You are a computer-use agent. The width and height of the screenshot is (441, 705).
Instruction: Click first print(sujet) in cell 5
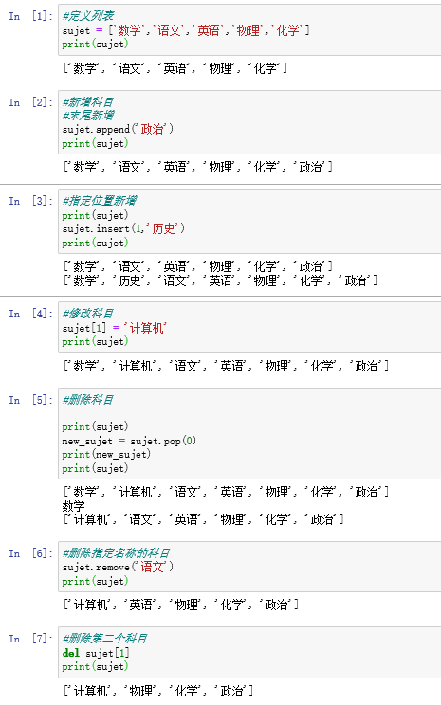95,426
